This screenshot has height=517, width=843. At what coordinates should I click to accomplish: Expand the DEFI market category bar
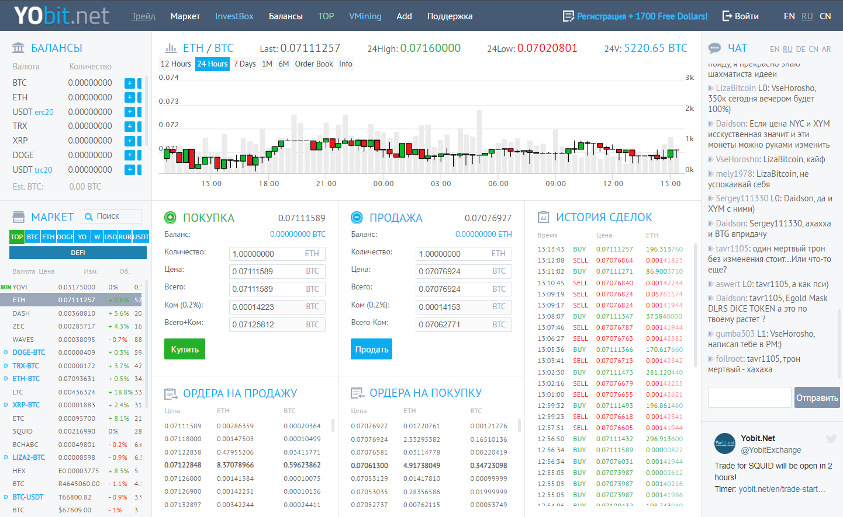78,253
